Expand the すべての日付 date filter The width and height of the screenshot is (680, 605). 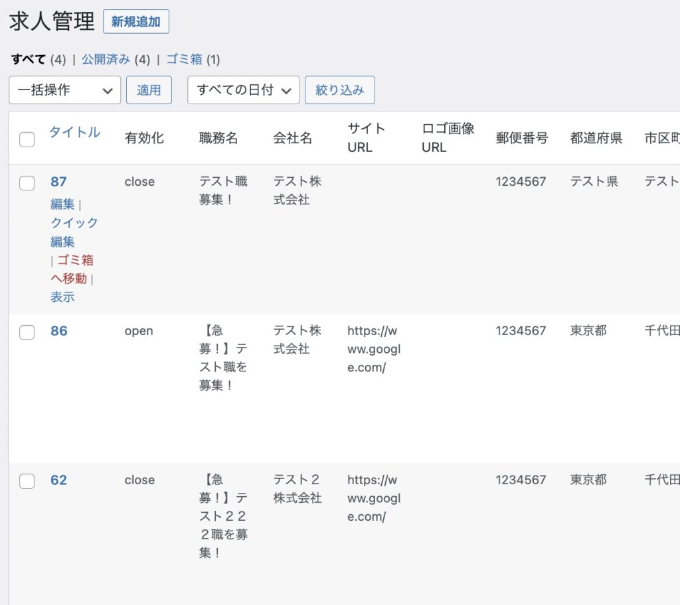coord(243,90)
